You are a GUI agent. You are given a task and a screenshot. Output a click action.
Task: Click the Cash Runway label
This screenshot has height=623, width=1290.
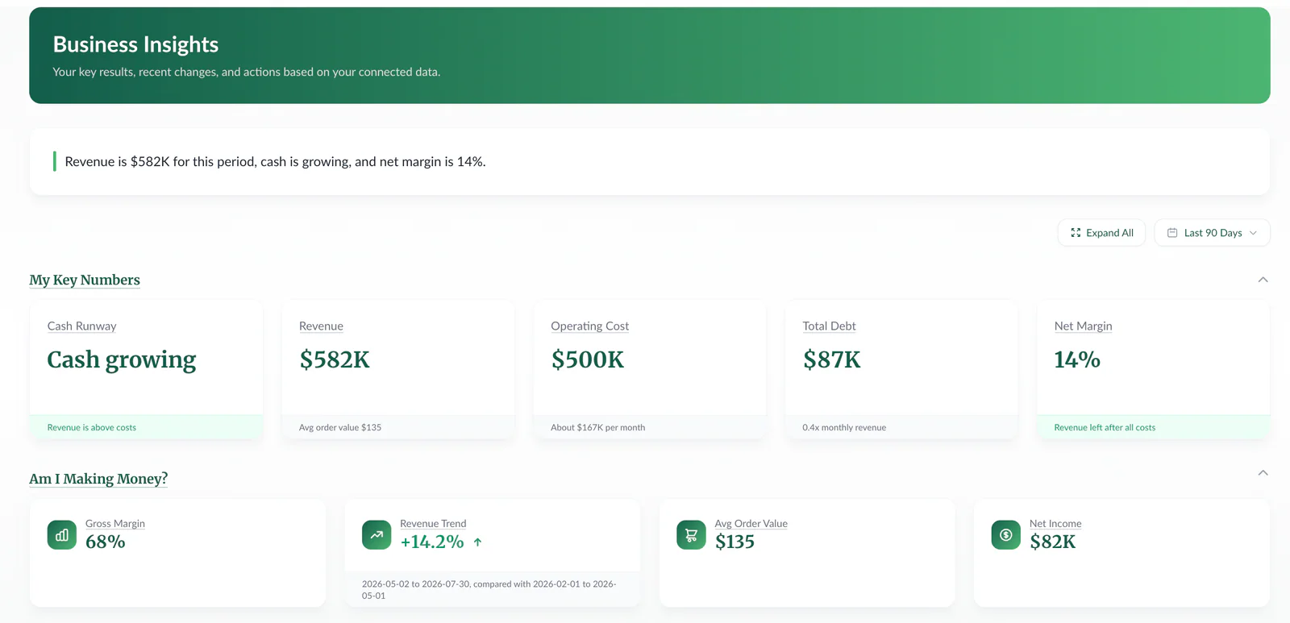coord(81,326)
